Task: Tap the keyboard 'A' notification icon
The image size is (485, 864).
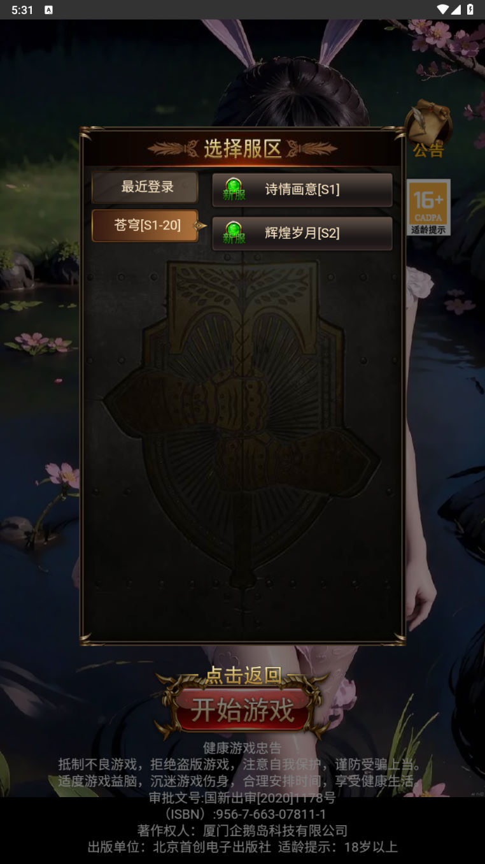Action: tap(49, 10)
